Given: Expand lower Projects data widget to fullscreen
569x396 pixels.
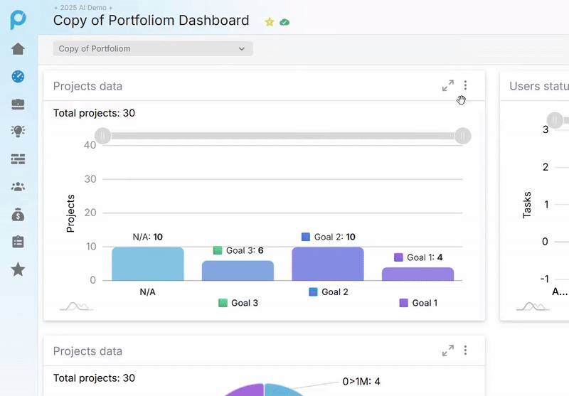Looking at the screenshot, I should (447, 350).
